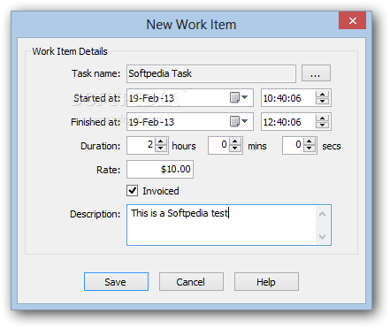
Task: Increase the Finished at time value
Action: tap(322, 118)
